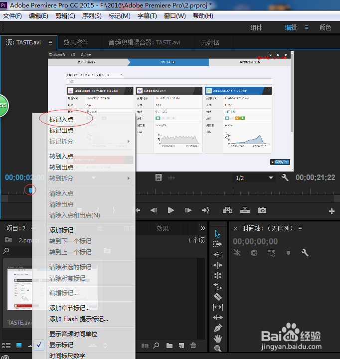This screenshot has height=359, width=340.
Task: Expand the 标记拆分 submenu arrow
Action: coord(129,141)
